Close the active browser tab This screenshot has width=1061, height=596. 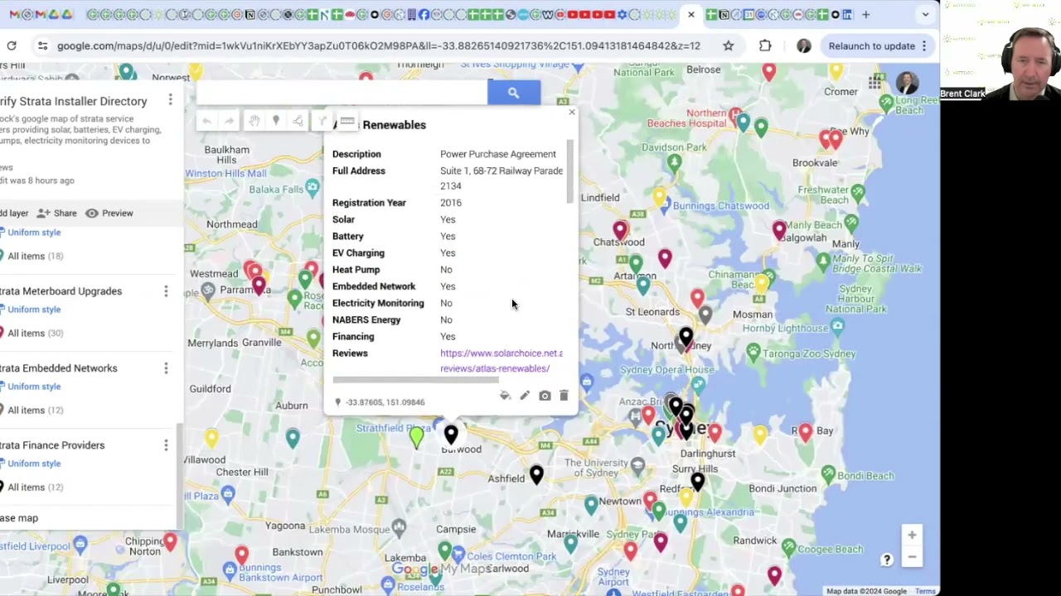691,14
